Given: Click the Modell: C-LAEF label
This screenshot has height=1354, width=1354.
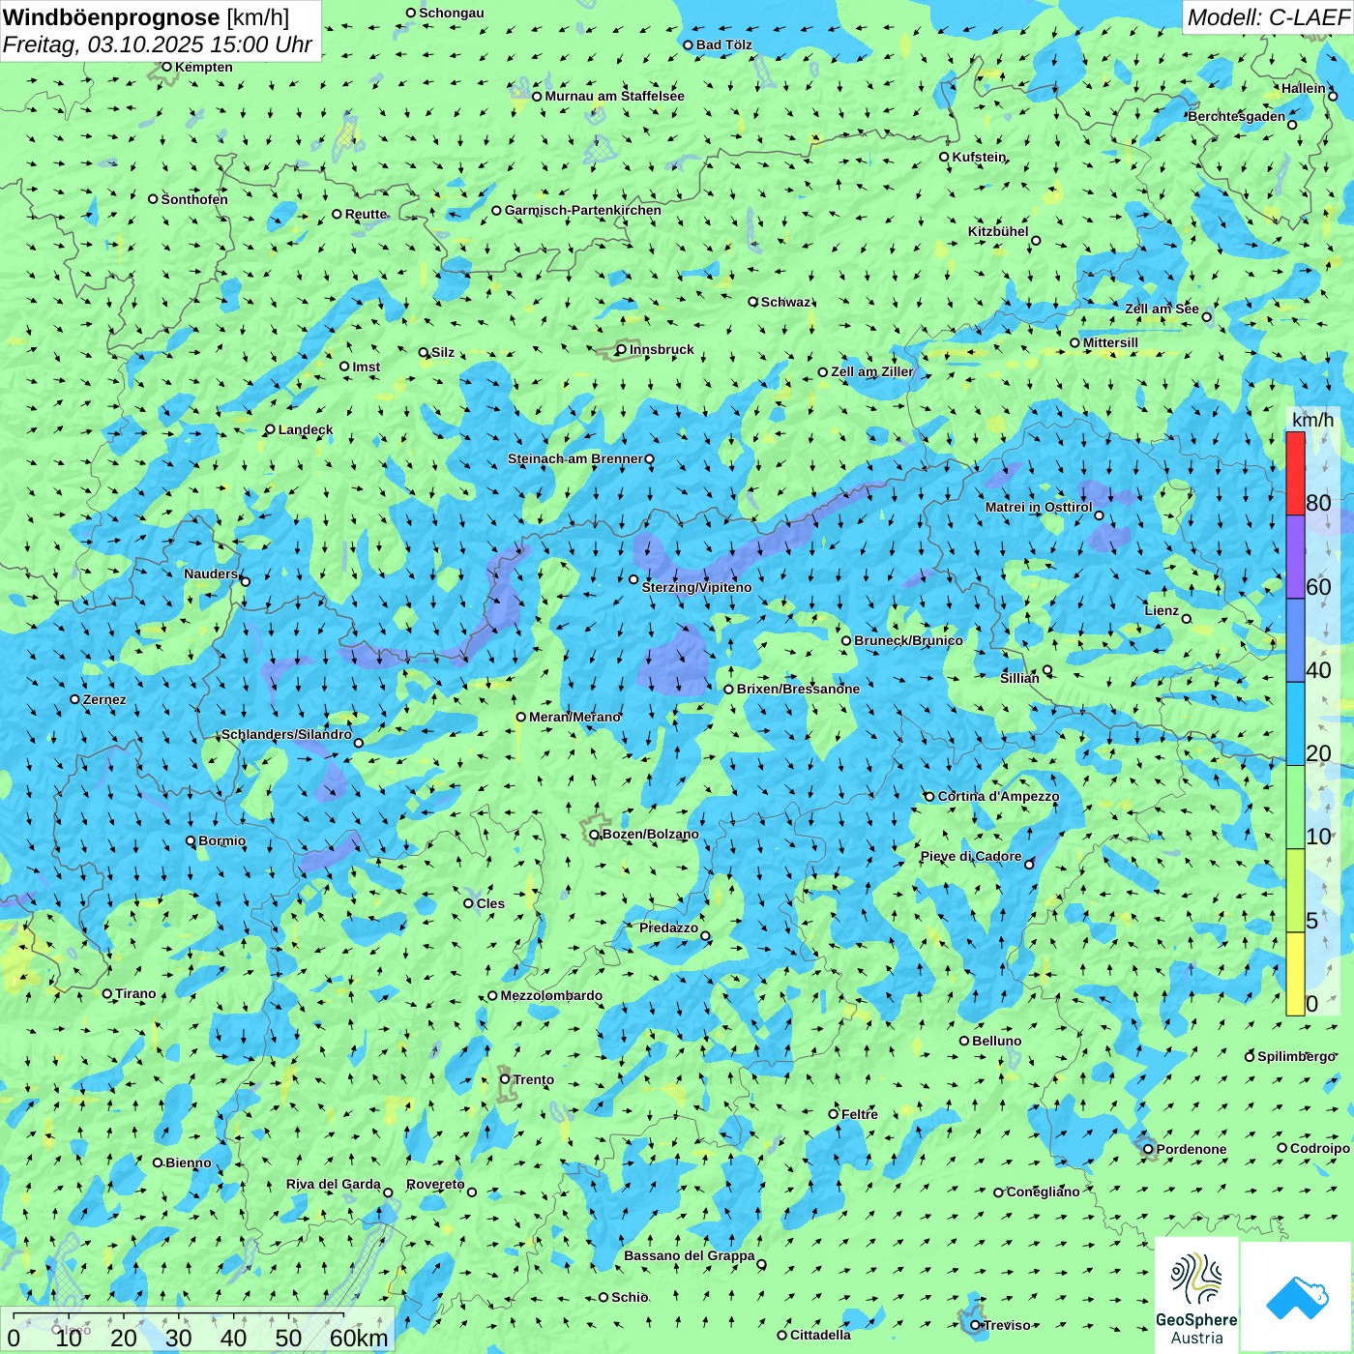Looking at the screenshot, I should click(1268, 17).
